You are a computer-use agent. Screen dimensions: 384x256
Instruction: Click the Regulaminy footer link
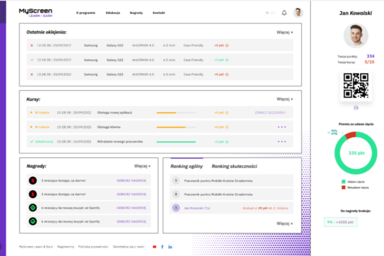(x=65, y=246)
